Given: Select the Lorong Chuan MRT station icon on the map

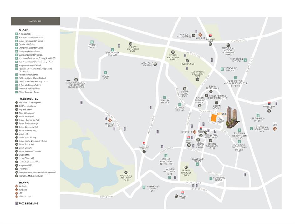Looking at the screenshot, I should [x=269, y=103].
